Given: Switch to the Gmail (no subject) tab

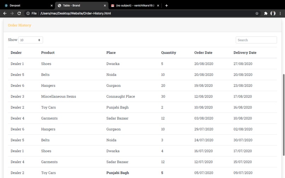Looking at the screenshot, I should coord(135,5).
